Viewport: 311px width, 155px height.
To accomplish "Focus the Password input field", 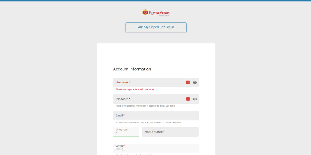I will pos(156,99).
